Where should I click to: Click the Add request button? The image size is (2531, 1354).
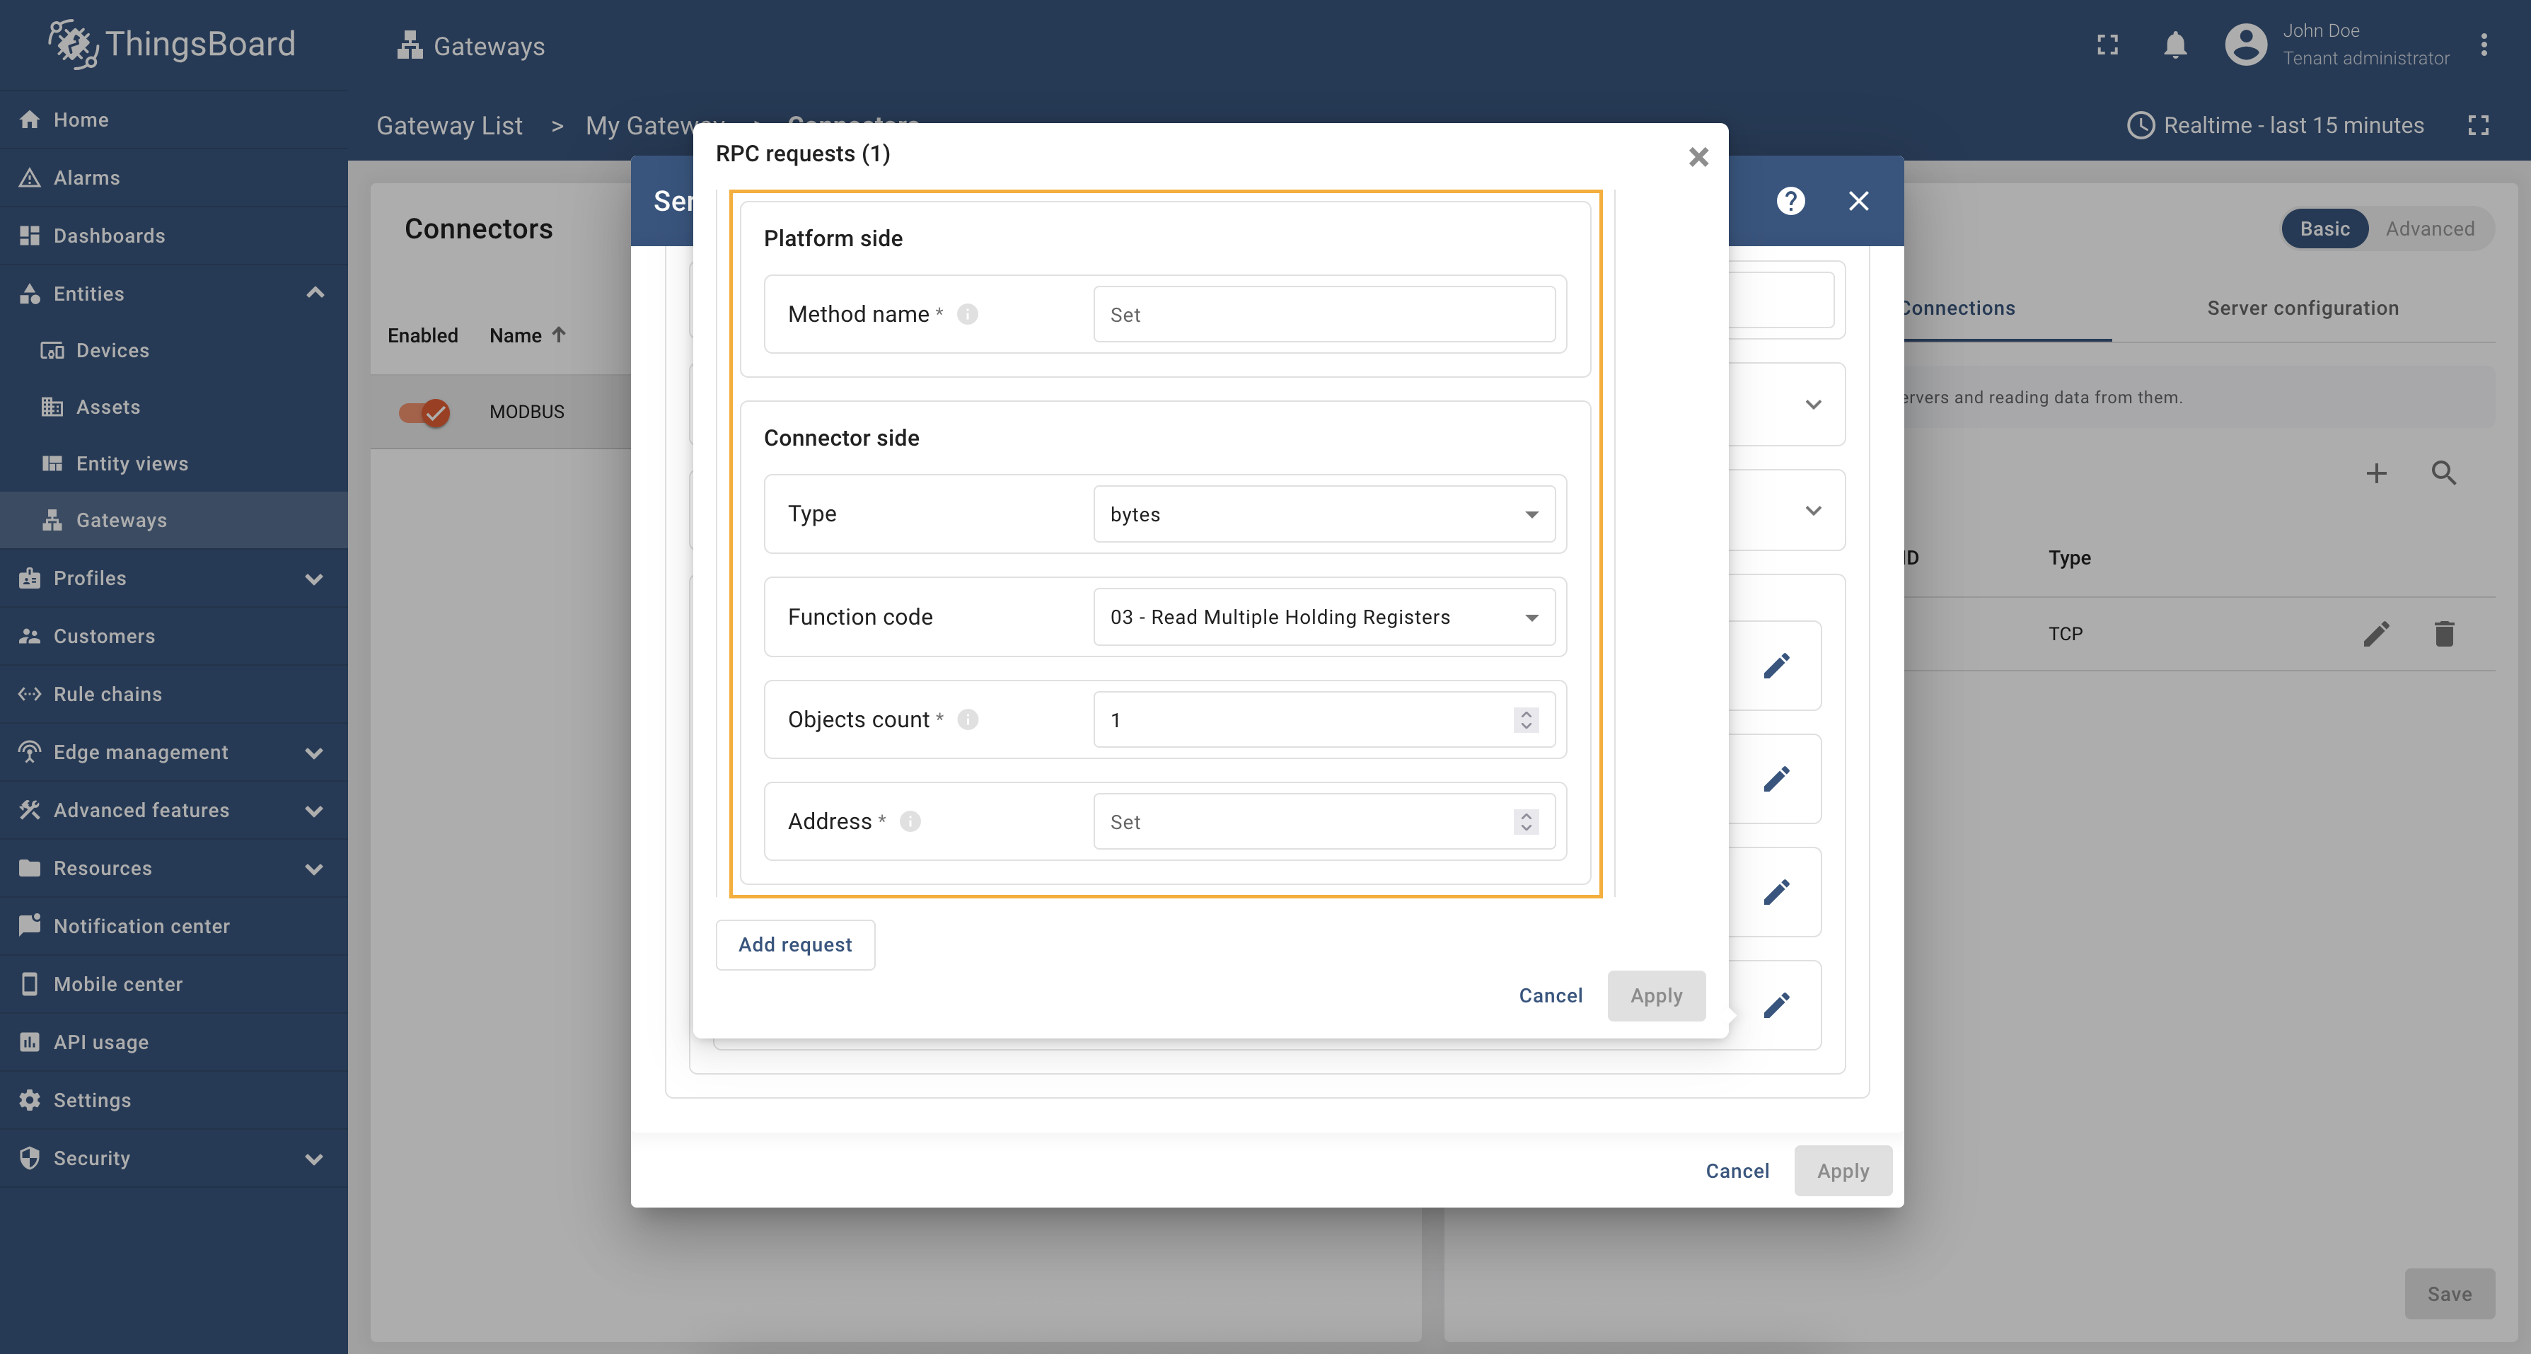click(794, 945)
